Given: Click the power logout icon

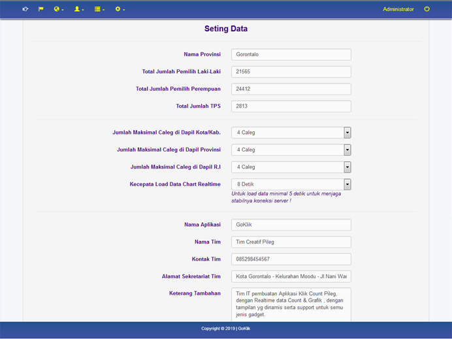Looking at the screenshot, I should pyautogui.click(x=427, y=9).
